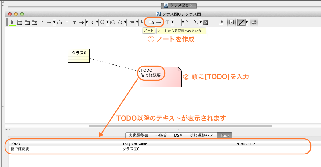Toggle the pin (lock tool) mode
The image size is (321, 167).
coord(222,22)
